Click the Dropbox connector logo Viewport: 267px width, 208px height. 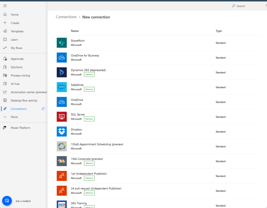(x=62, y=132)
